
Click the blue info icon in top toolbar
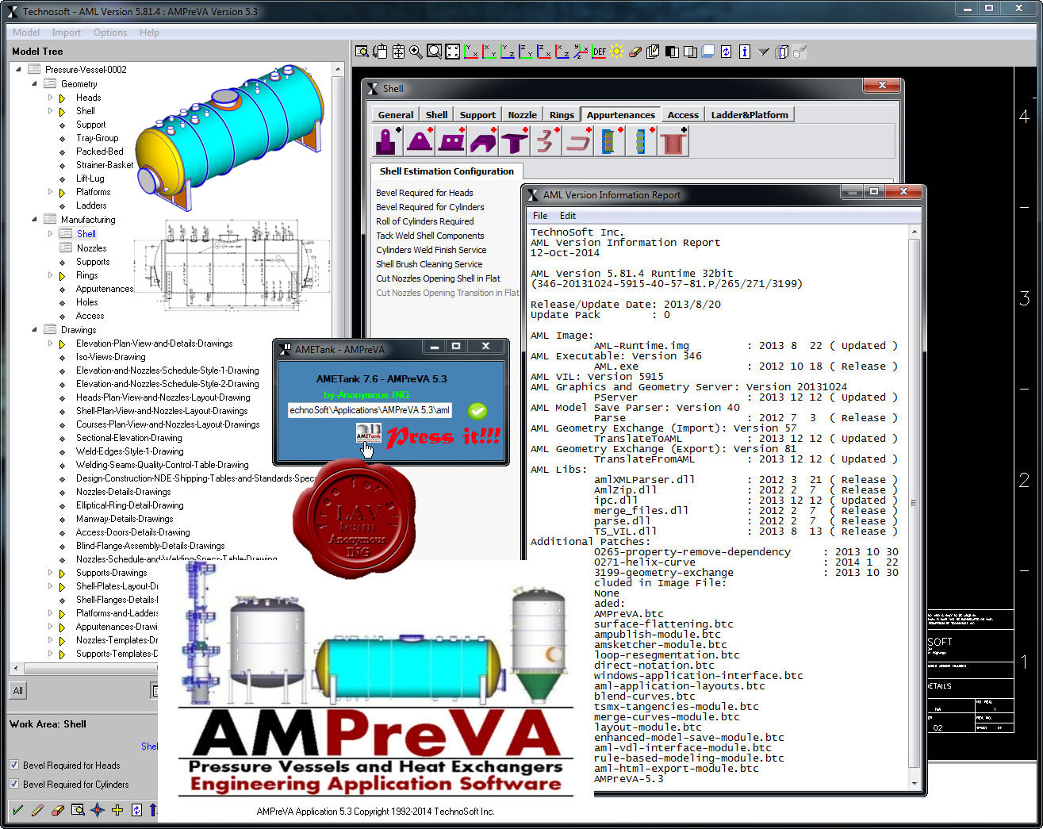click(744, 52)
